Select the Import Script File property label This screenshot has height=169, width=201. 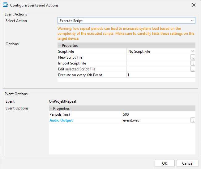coord(72,63)
